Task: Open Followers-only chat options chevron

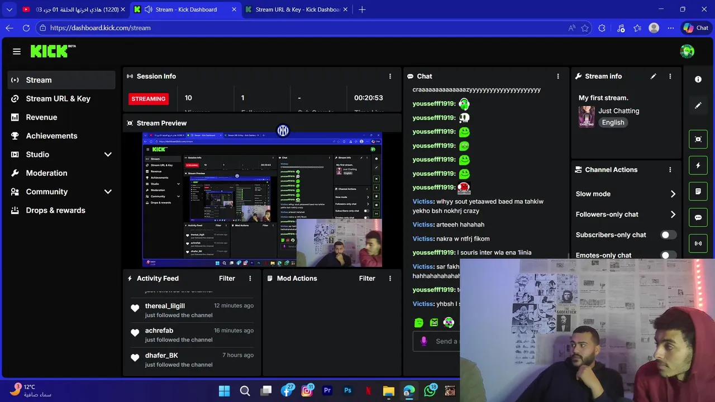Action: 673,214
